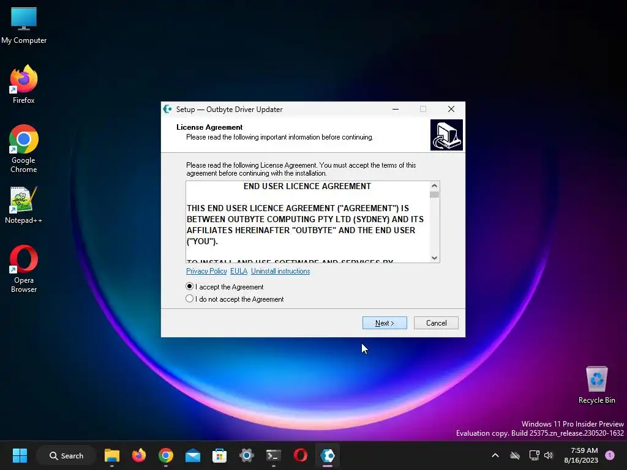
Task: Select I do not accept the Agreement
Action: click(235, 299)
